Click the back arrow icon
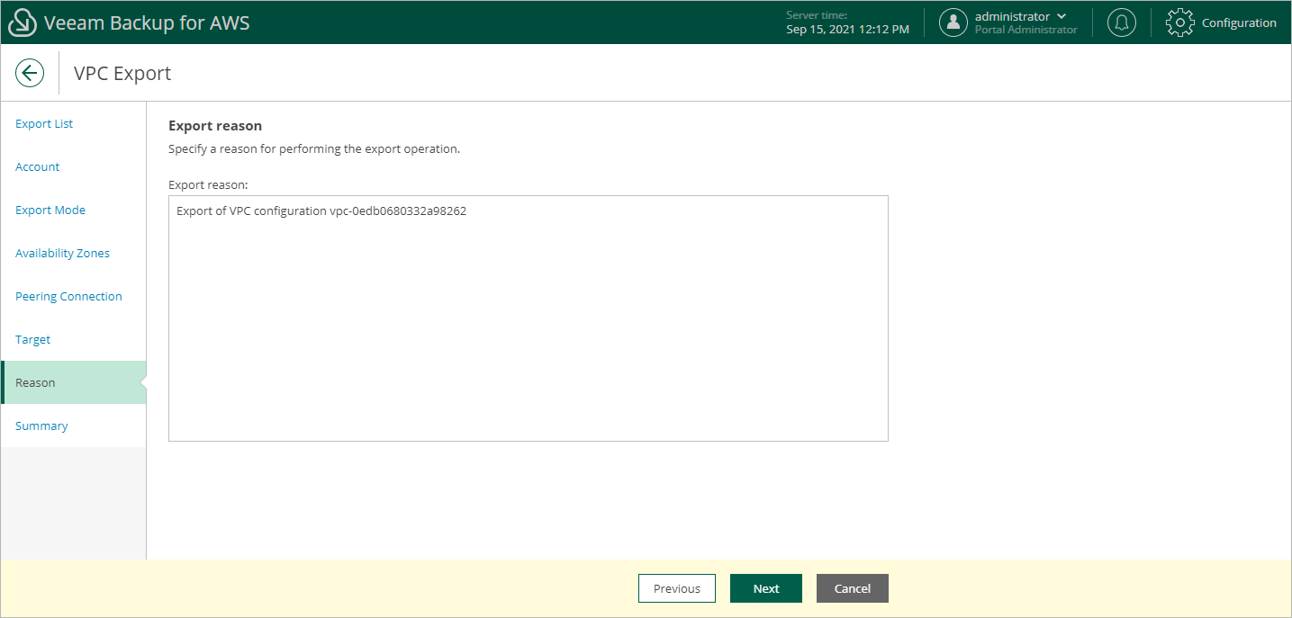Screen dimensions: 1292x618 (x=30, y=73)
